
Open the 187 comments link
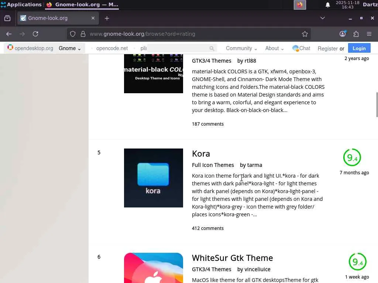tap(208, 124)
